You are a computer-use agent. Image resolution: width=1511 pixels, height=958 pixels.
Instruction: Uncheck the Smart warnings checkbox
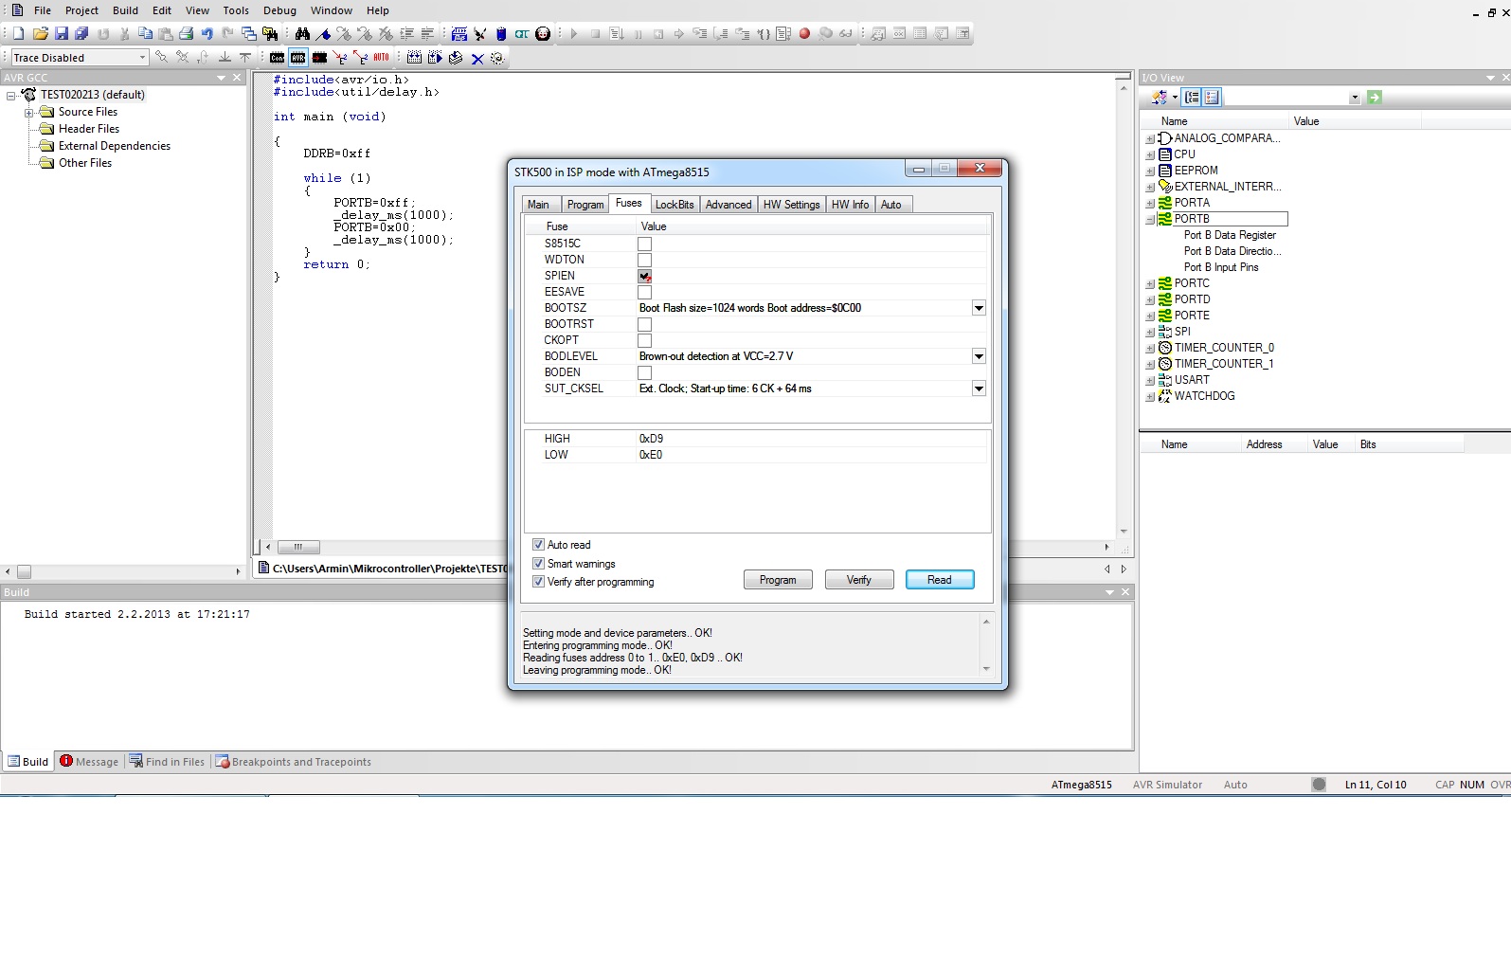click(539, 563)
